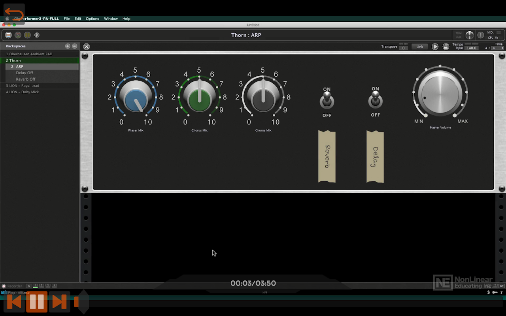Click the tempo bpm value field
506x316 pixels.
472,48
